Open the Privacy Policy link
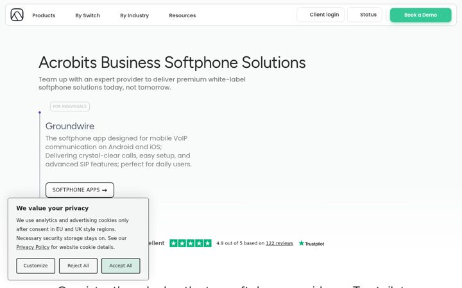The width and height of the screenshot is (462, 288). click(x=33, y=247)
